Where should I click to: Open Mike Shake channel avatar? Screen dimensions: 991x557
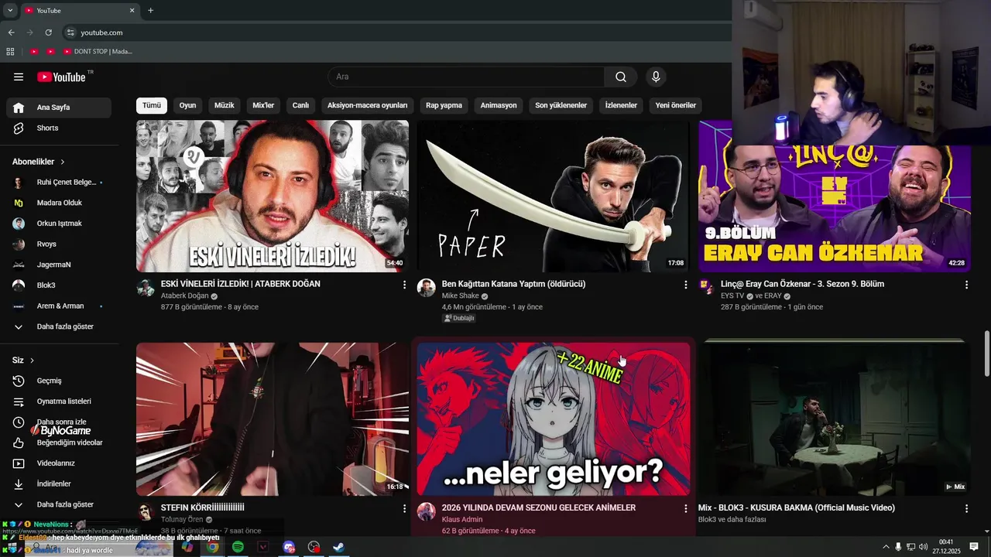pos(426,289)
